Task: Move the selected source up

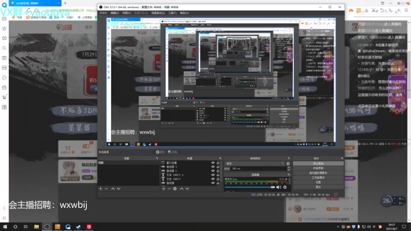Action: [x=182, y=188]
